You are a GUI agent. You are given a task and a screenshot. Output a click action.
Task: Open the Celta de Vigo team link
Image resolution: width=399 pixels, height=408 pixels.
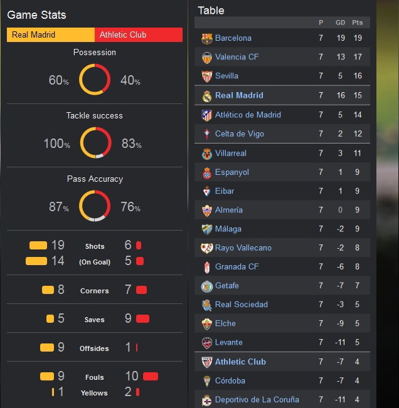240,134
